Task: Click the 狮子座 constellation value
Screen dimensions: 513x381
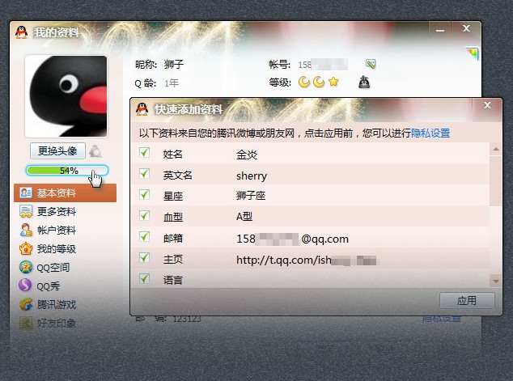Action: 251,196
